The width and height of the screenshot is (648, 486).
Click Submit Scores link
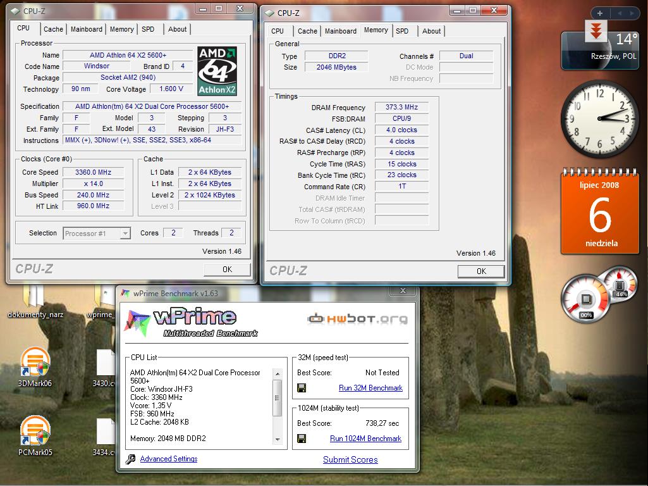(x=350, y=459)
